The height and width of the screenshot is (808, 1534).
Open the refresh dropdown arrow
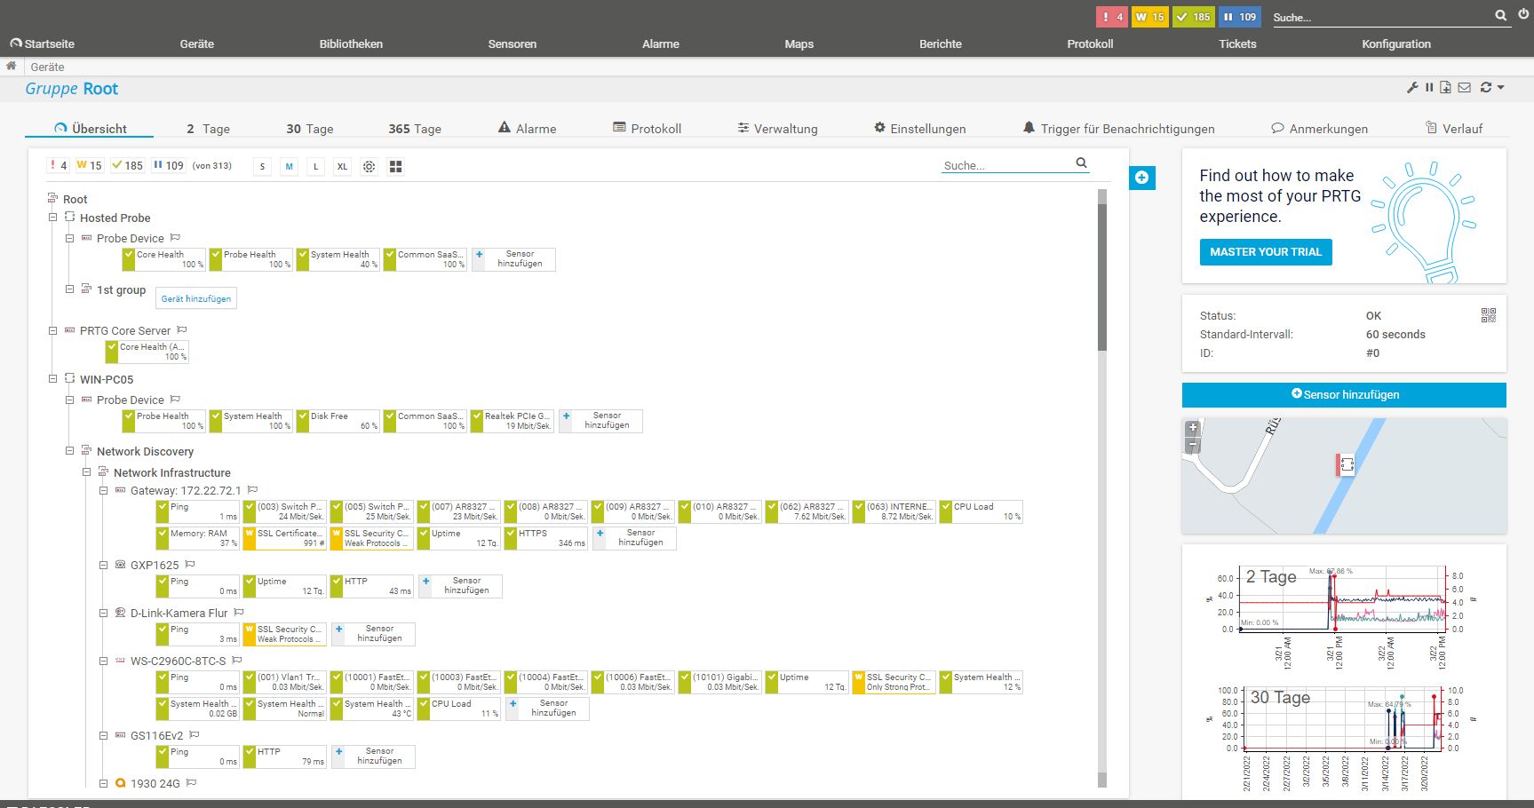coord(1500,88)
